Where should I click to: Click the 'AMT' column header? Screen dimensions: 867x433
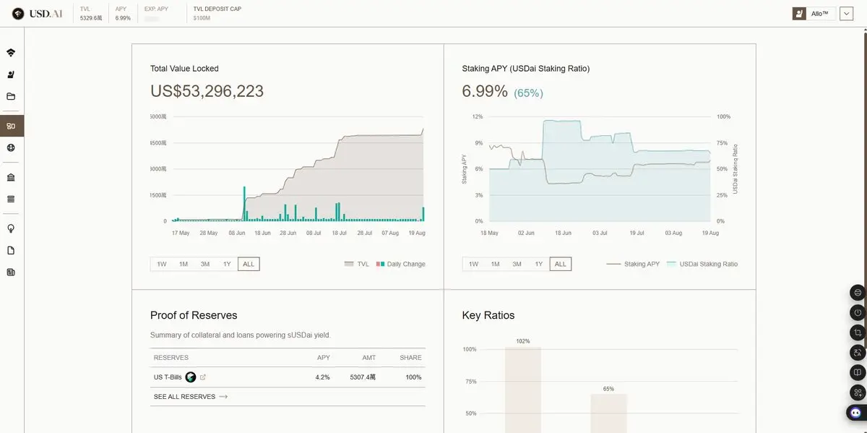click(x=369, y=358)
